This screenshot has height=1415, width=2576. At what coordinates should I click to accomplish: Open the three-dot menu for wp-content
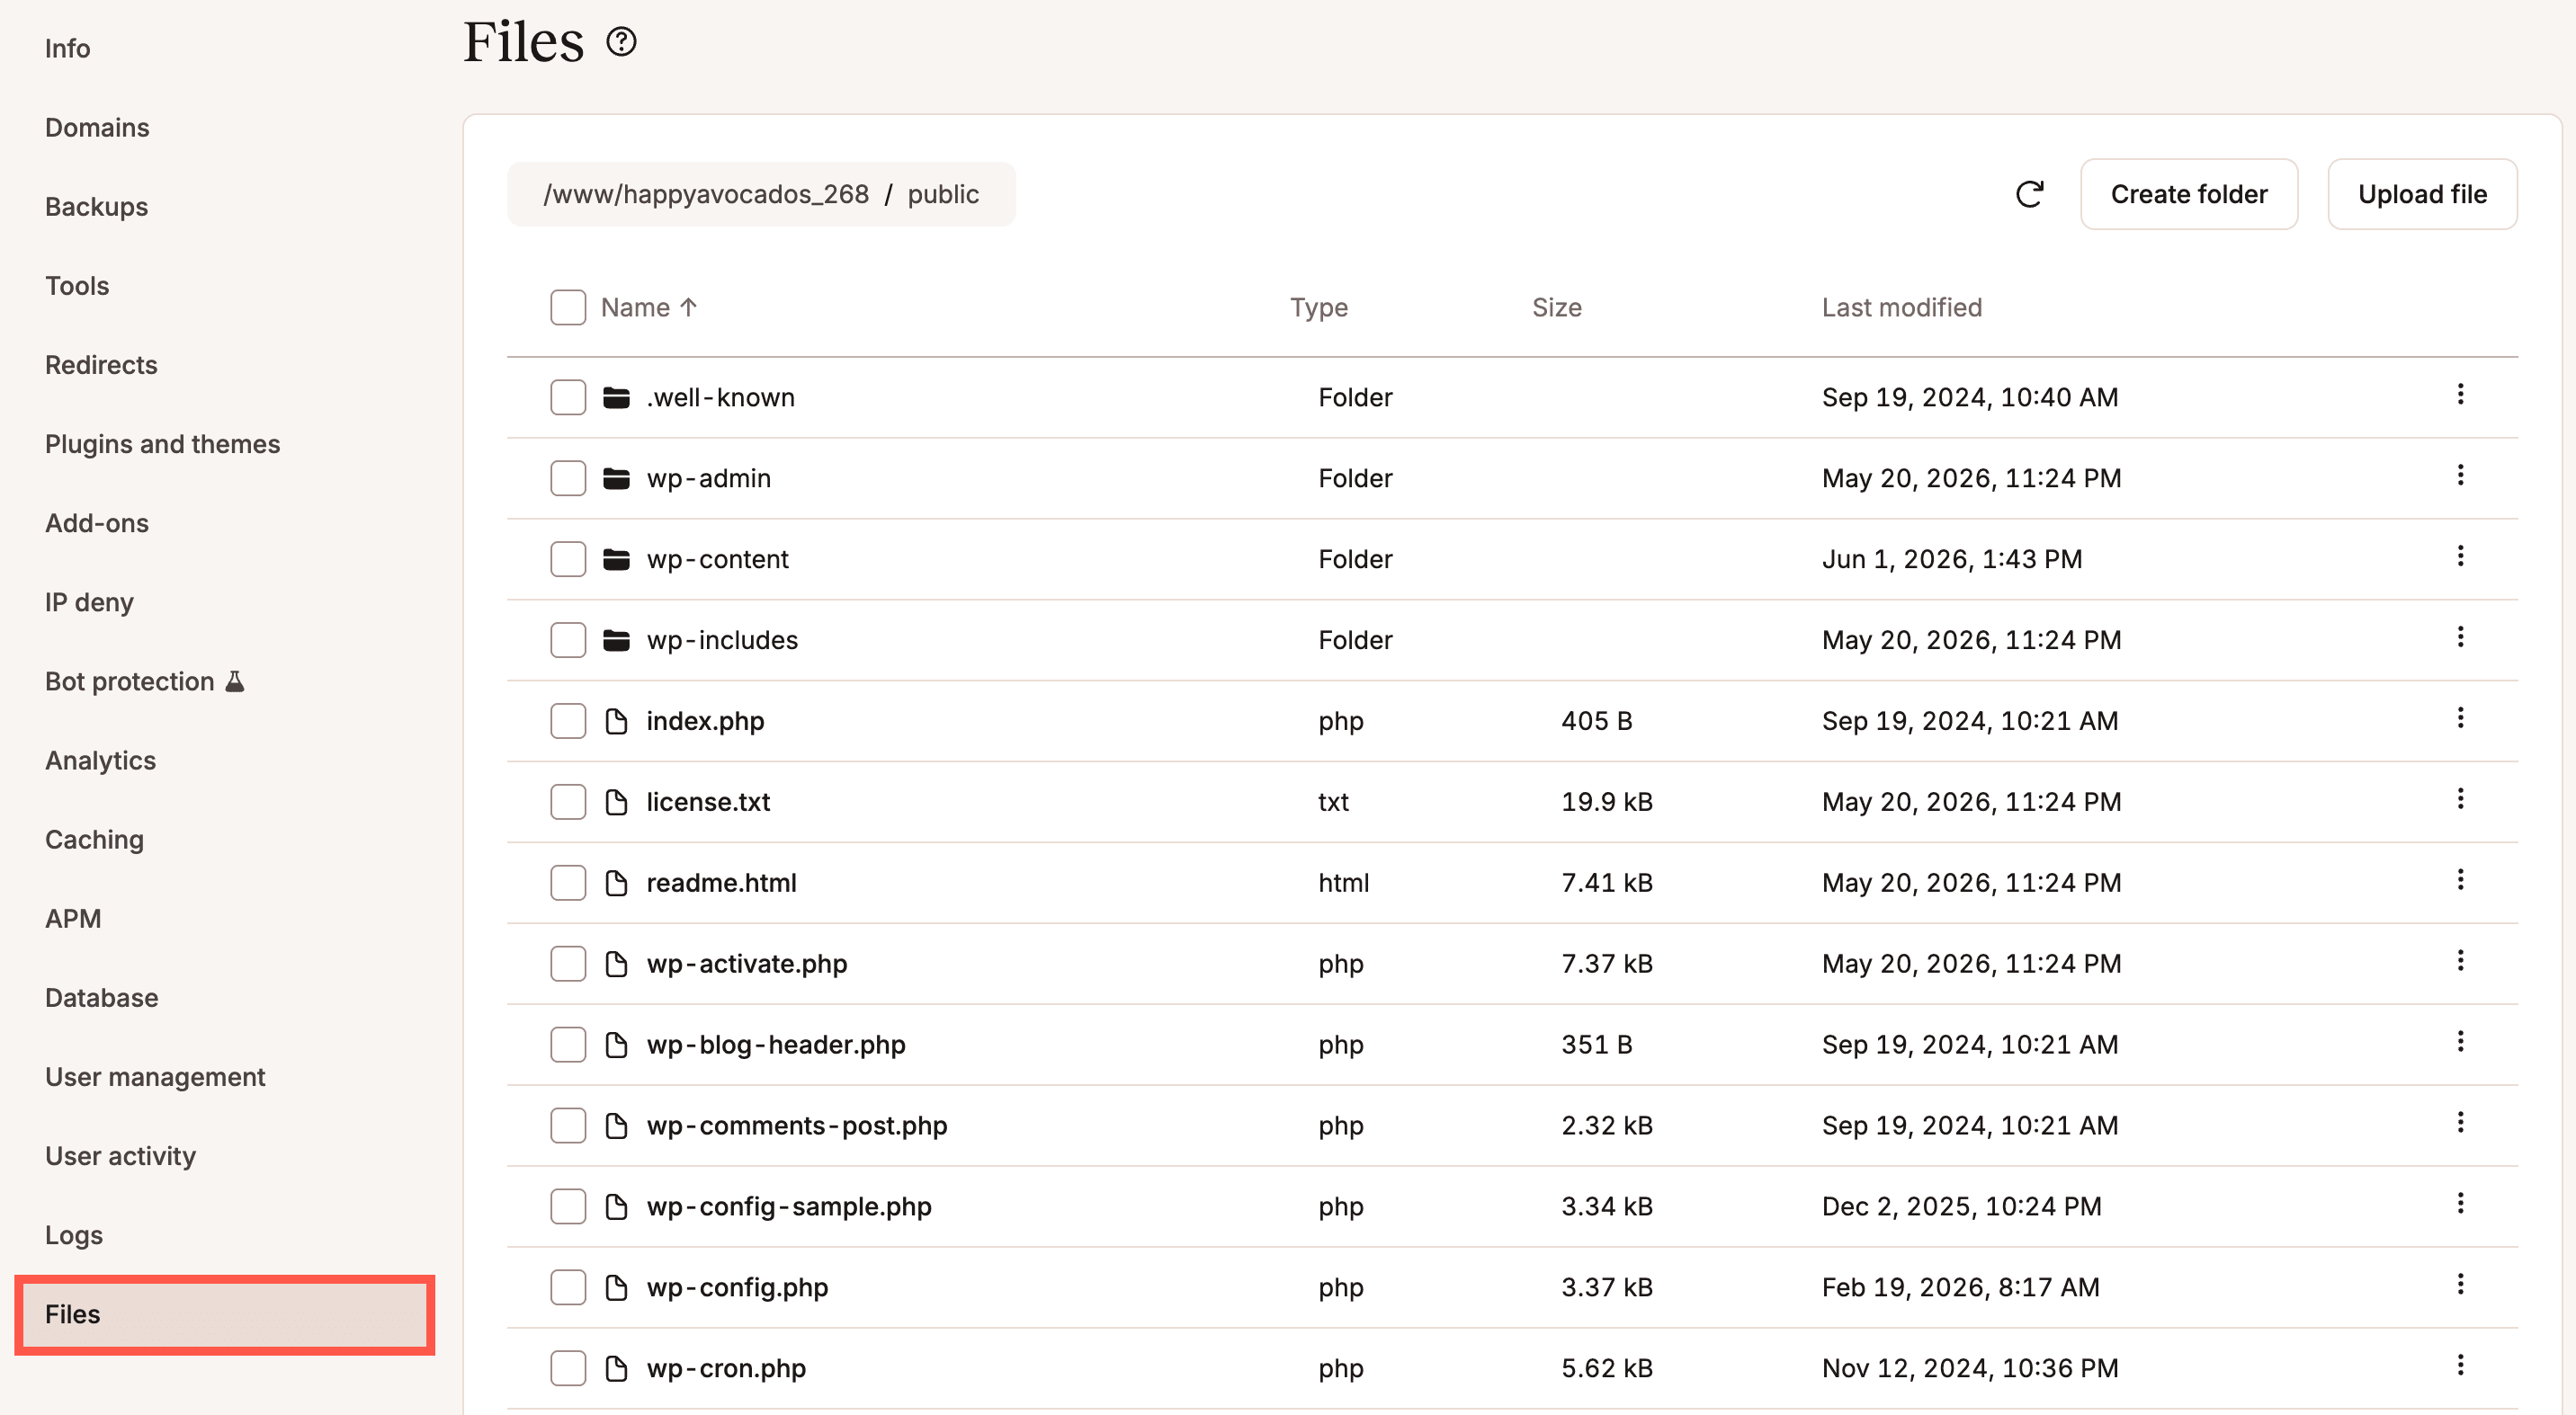point(2460,556)
